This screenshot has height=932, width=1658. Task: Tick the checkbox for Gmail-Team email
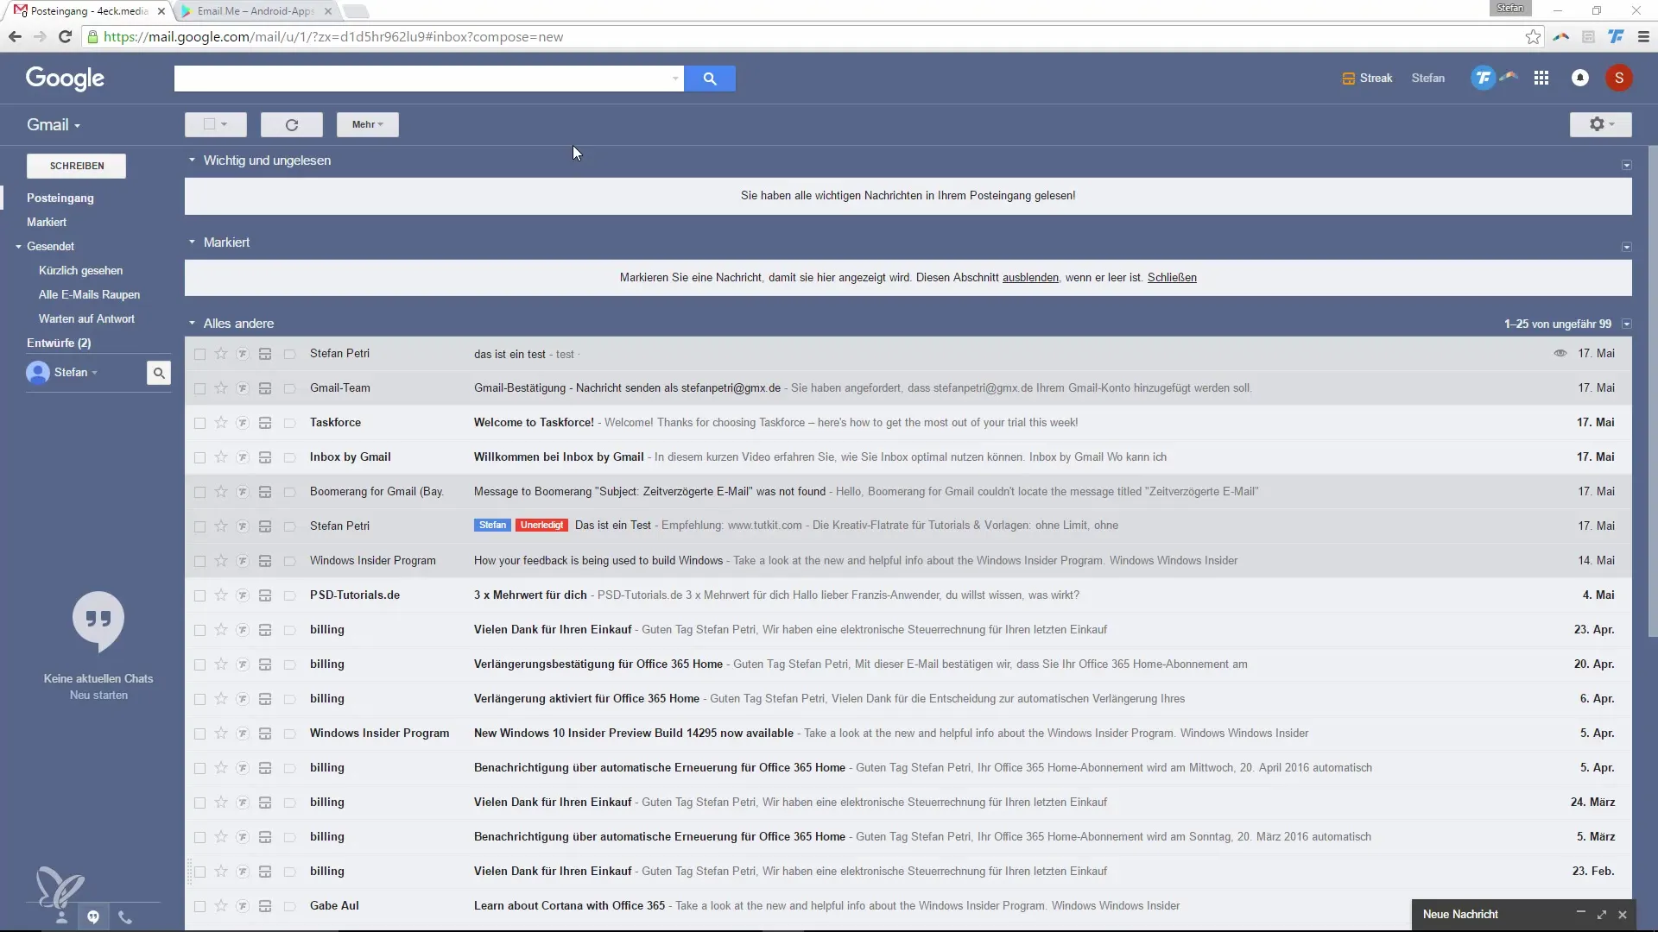coord(199,388)
